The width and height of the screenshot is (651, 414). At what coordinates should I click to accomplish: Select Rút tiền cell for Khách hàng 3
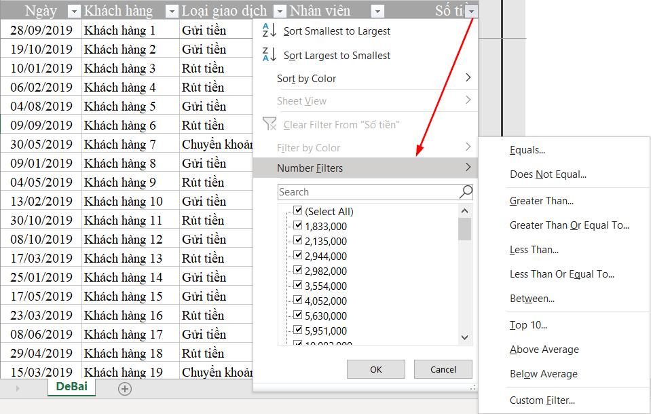click(x=217, y=68)
